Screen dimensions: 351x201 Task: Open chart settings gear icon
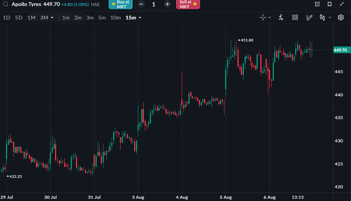click(341, 18)
